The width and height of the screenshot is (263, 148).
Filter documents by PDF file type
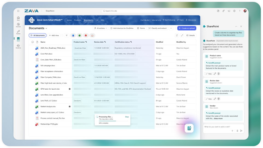(x=92, y=35)
